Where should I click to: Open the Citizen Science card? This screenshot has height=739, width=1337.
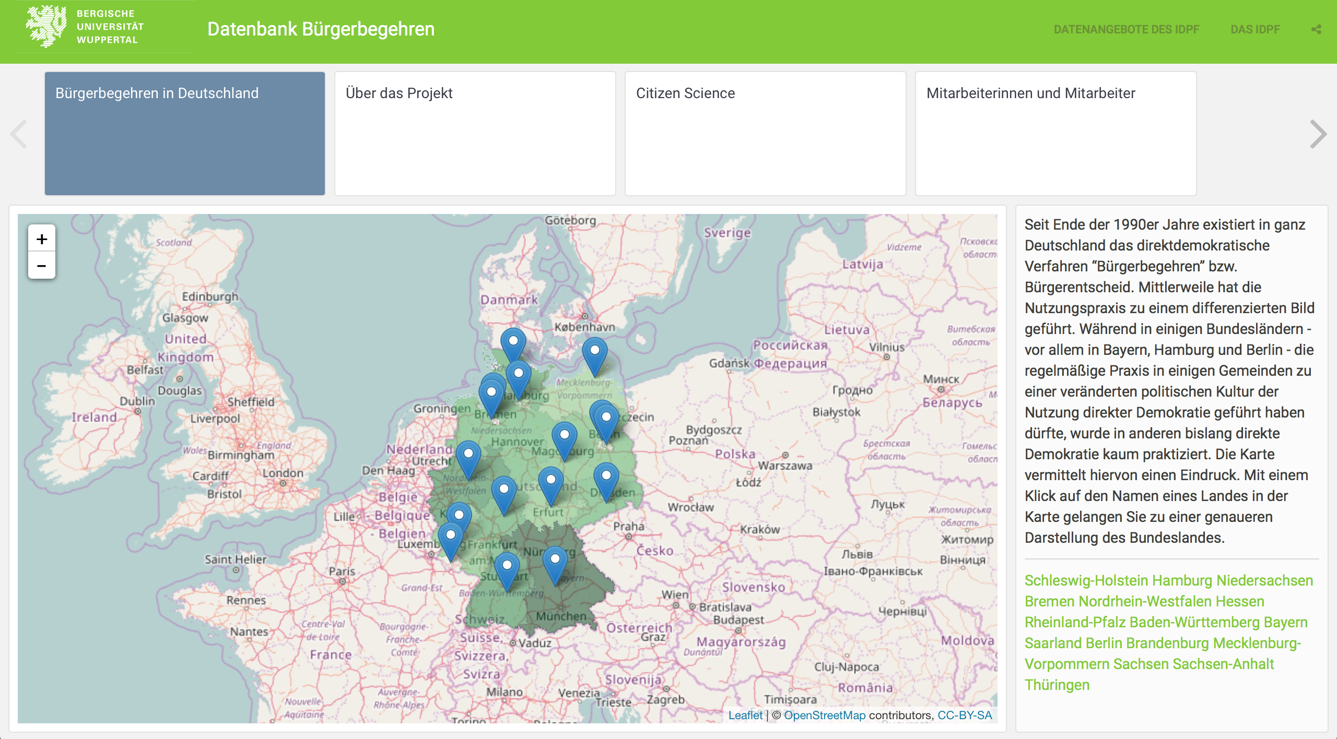pyautogui.click(x=766, y=134)
